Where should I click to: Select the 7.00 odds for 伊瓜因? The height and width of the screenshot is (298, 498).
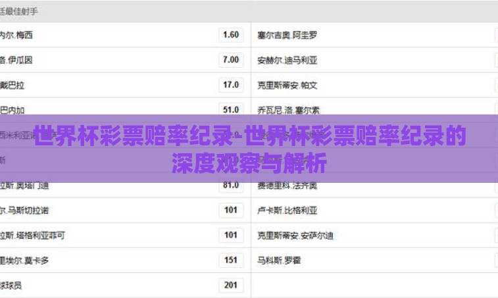coord(231,60)
